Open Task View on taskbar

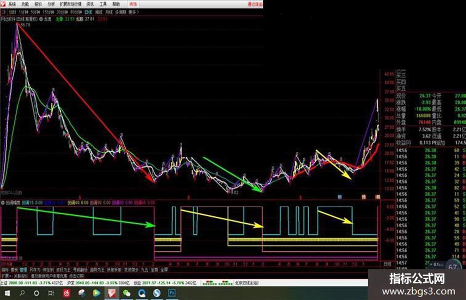[x=51, y=293]
